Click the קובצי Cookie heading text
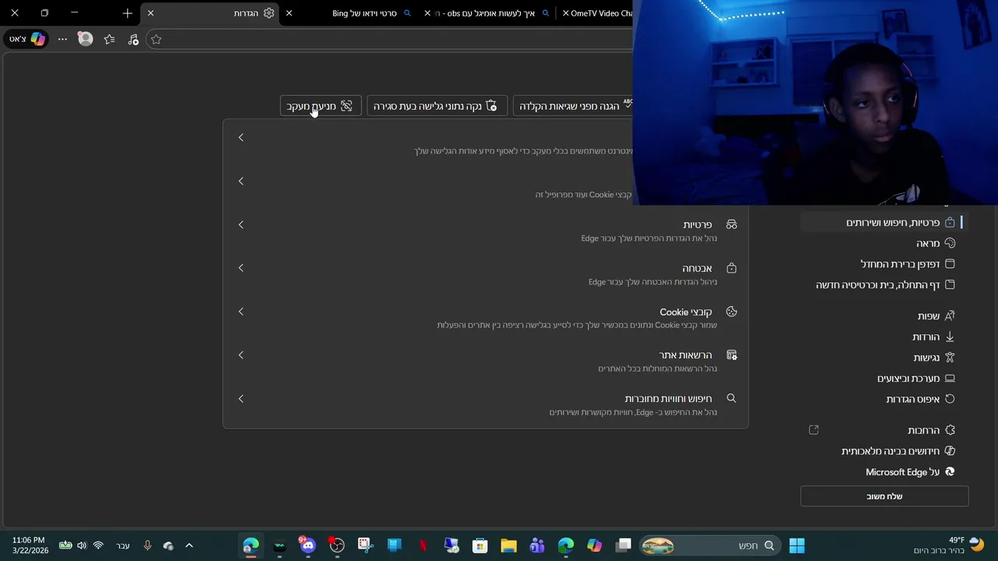 click(685, 312)
